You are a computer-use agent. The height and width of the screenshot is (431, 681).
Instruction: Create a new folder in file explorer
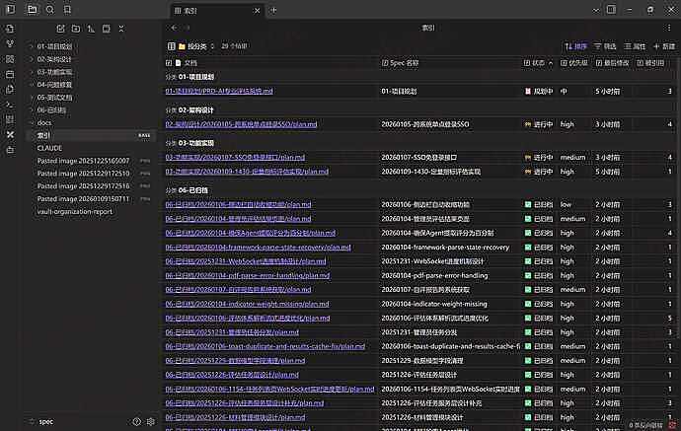(x=77, y=29)
